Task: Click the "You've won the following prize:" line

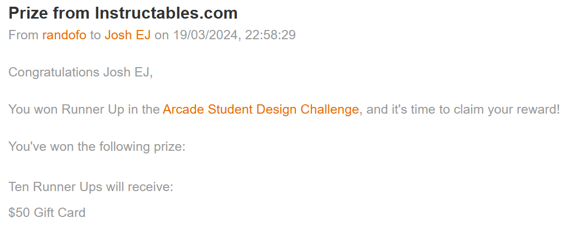Action: coord(97,147)
